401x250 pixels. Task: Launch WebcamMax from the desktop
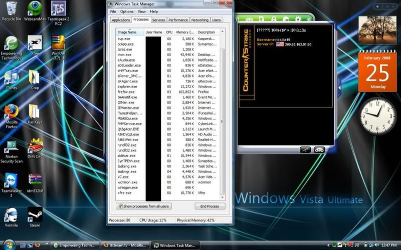pyautogui.click(x=35, y=11)
